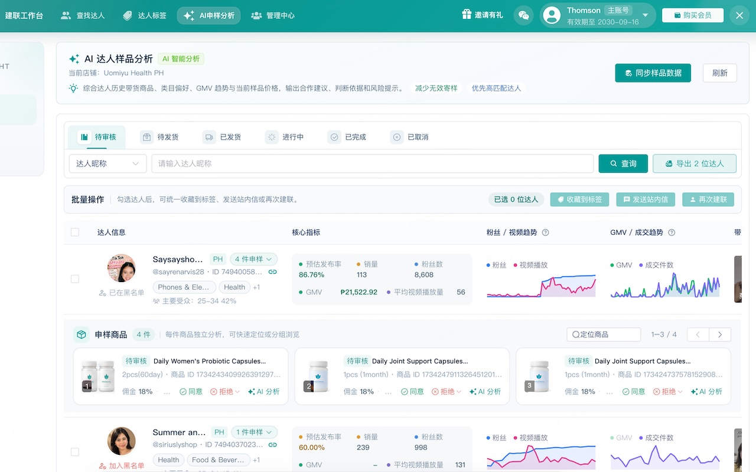
Task: Switch to the 进行中 tab
Action: coord(285,137)
